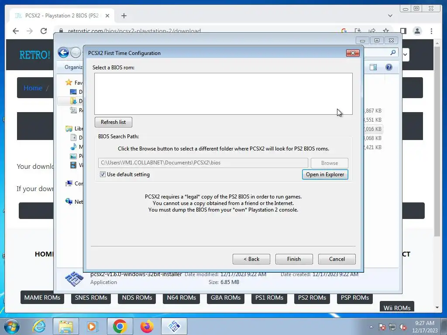The width and height of the screenshot is (447, 335).
Task: Open a new Chrome tab
Action: pos(124,16)
